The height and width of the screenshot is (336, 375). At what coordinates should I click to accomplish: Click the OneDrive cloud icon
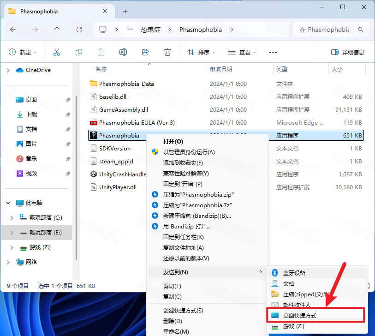pos(20,70)
